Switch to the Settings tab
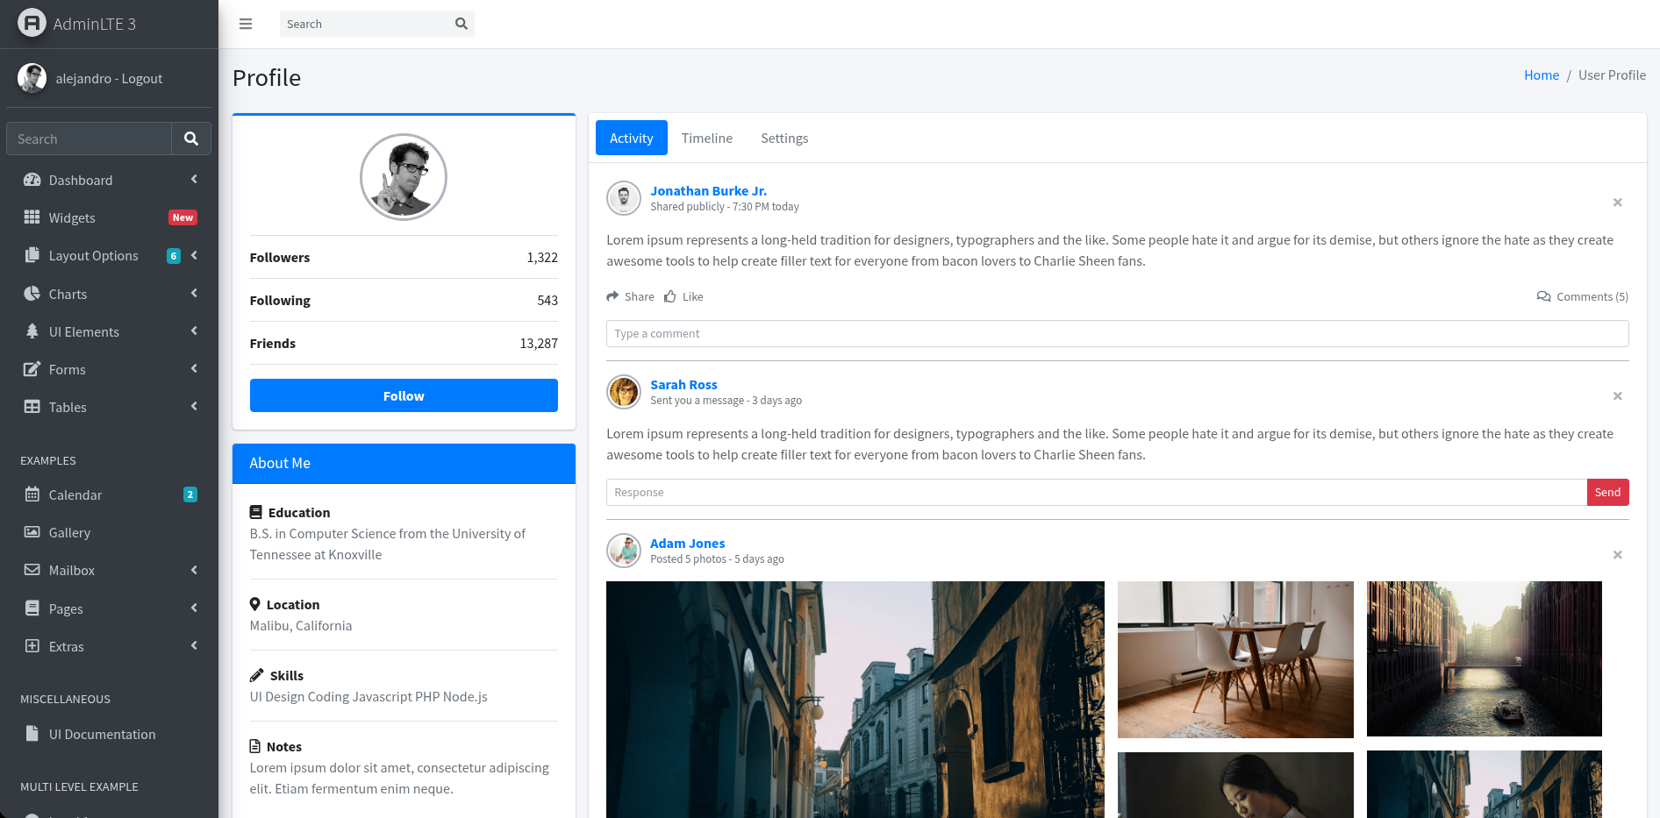The image size is (1660, 818). pyautogui.click(x=784, y=138)
